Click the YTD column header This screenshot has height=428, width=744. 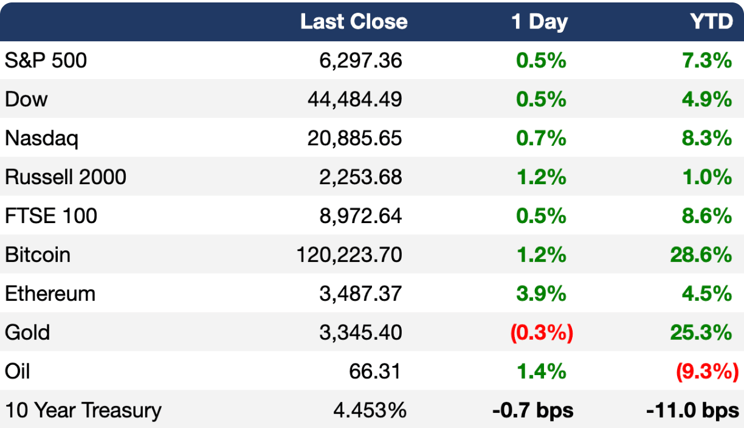[711, 22]
